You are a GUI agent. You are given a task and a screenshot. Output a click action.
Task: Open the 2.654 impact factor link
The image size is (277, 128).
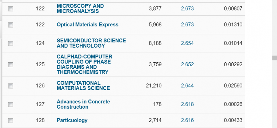[x=187, y=43]
